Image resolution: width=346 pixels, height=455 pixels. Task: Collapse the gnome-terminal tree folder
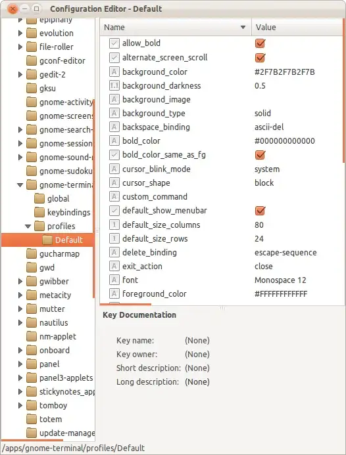point(20,185)
